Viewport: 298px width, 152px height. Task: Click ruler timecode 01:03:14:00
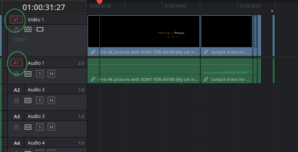(175, 6)
